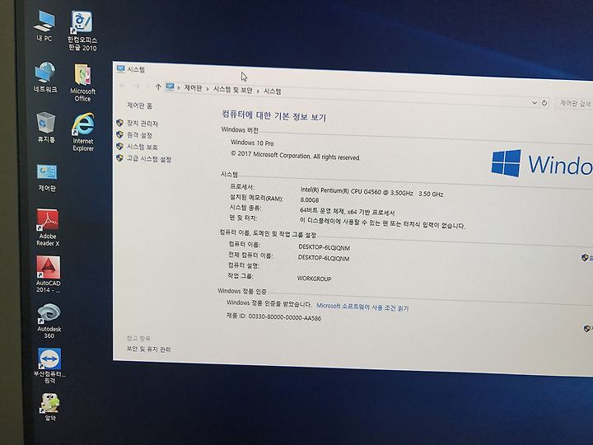Click the computer icon in the breadcrumb
The height and width of the screenshot is (445, 593).
[x=170, y=87]
